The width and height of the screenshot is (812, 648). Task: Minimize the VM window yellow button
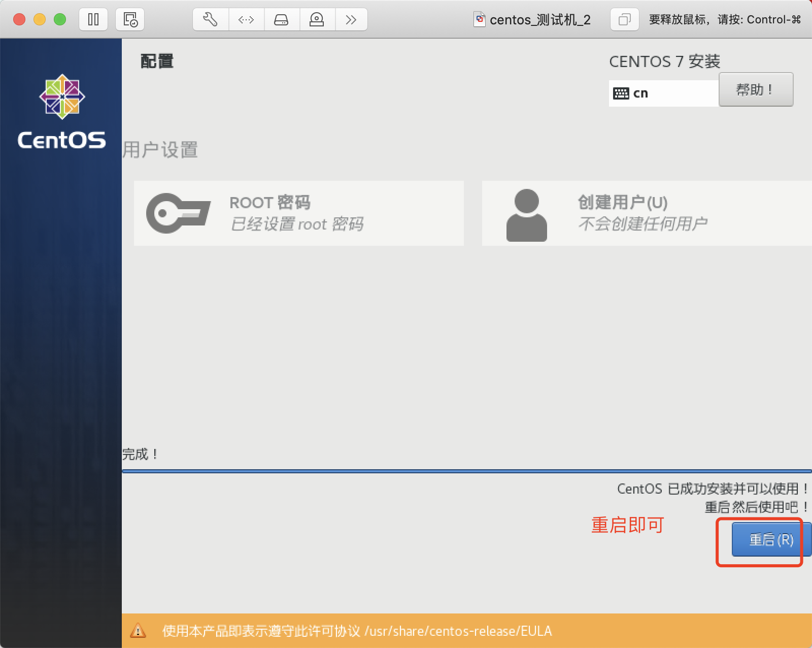(40, 20)
